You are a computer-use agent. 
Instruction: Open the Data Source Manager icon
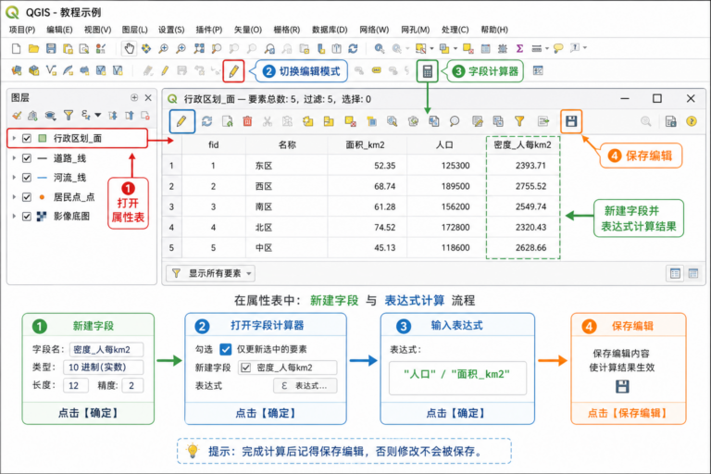[17, 70]
